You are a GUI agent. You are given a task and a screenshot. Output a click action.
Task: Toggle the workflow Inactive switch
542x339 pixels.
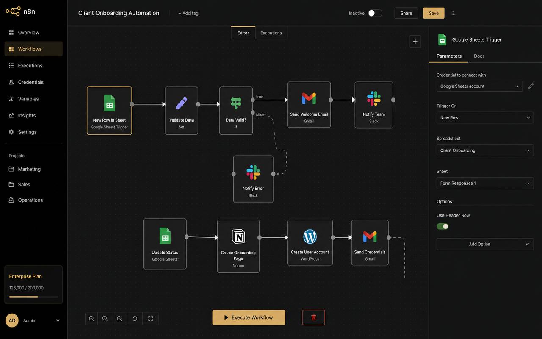(x=375, y=13)
